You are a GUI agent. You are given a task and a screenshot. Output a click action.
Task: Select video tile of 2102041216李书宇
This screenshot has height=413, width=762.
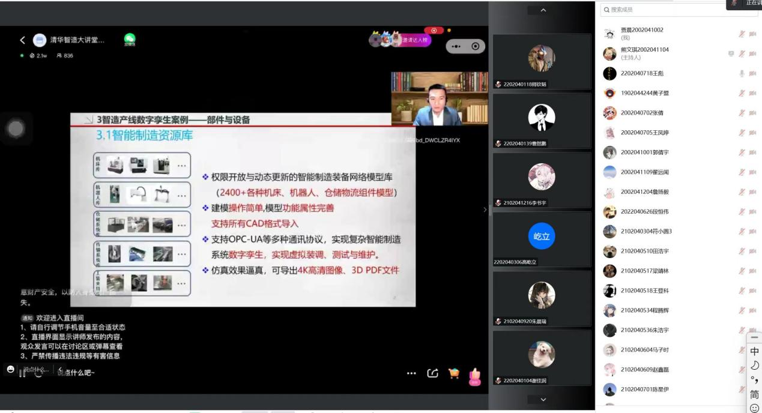click(542, 180)
